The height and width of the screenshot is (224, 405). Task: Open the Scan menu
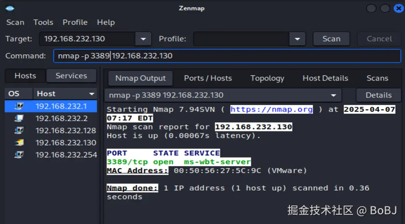tap(15, 22)
